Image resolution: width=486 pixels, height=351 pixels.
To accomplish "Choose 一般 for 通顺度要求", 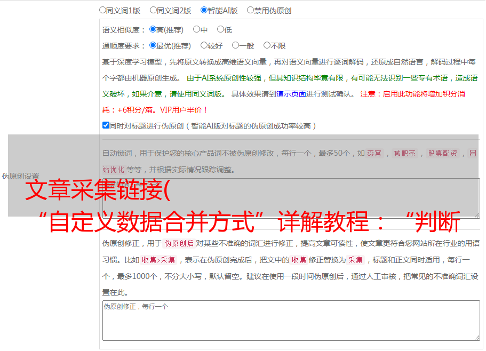I will (235, 46).
